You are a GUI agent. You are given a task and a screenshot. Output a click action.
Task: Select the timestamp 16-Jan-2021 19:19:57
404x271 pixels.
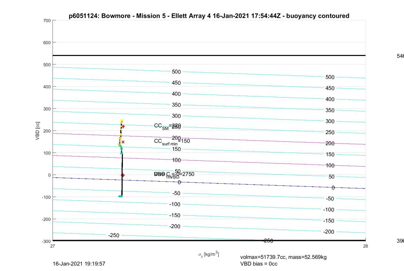[79, 264]
